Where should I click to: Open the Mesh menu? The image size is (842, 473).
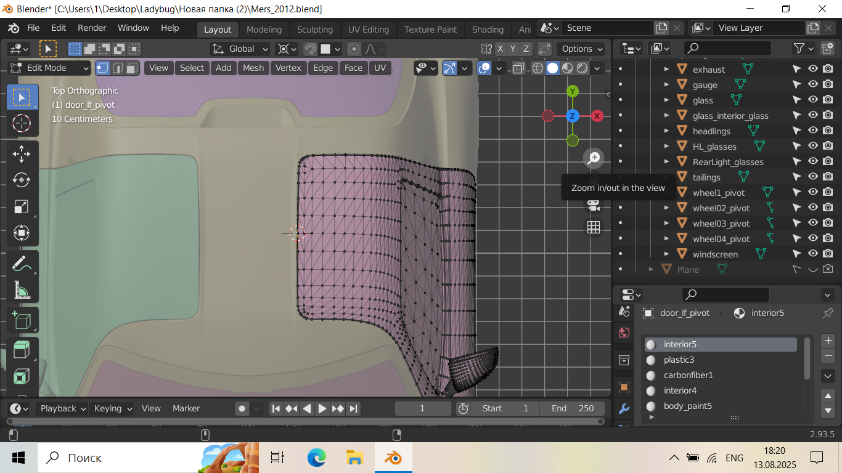click(253, 68)
